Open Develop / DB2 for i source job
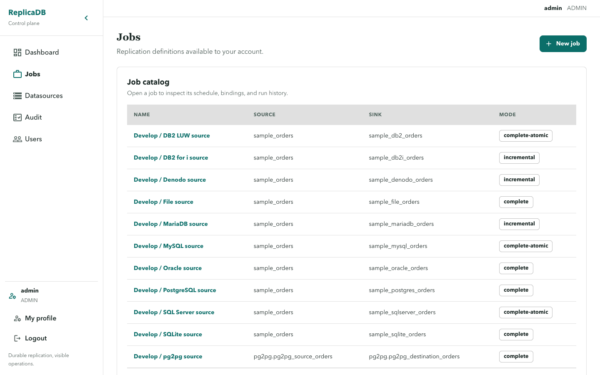The image size is (600, 375). click(171, 158)
